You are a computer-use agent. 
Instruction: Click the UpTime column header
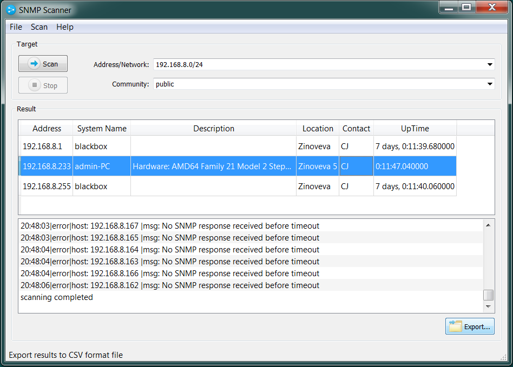click(x=415, y=128)
